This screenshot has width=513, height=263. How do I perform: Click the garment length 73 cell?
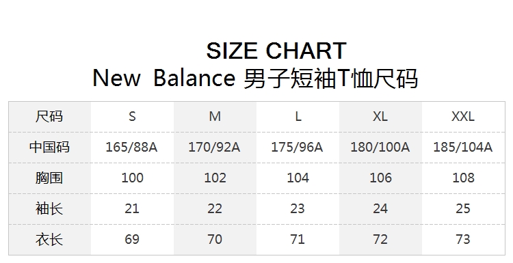[x=463, y=240]
